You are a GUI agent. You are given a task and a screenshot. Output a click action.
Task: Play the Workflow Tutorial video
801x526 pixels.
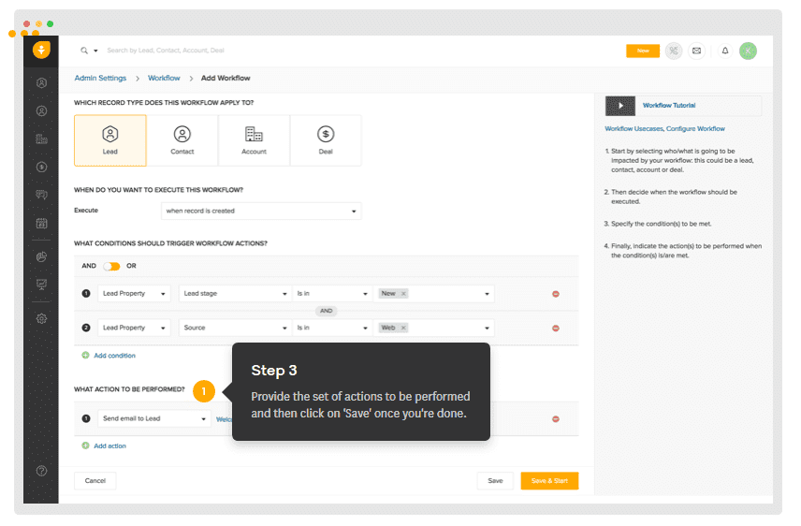click(x=620, y=106)
